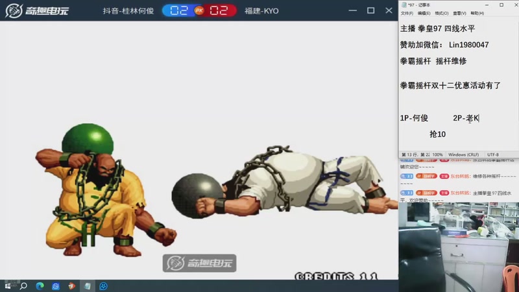Screen dimensions: 519x292
Task: Click the player name 抖音-桂林何俊
Action: coord(128,11)
